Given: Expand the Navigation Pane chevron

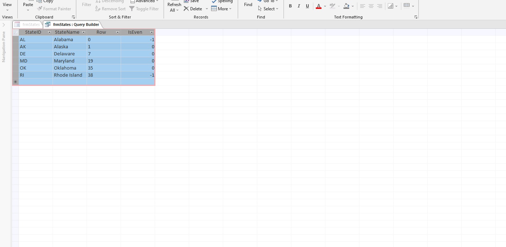Looking at the screenshot, I should 4,25.
